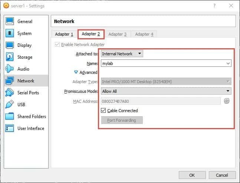Viewport: 240px width, 183px height.
Task: Open the Name mylab combo box arrow
Action: (228, 63)
